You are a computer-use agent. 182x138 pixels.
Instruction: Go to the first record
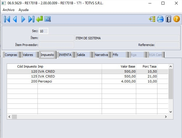coord(7,19)
